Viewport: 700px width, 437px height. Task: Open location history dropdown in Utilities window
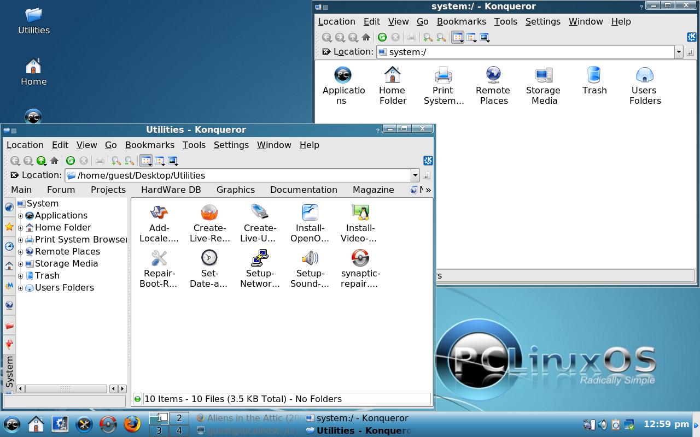[x=415, y=175]
